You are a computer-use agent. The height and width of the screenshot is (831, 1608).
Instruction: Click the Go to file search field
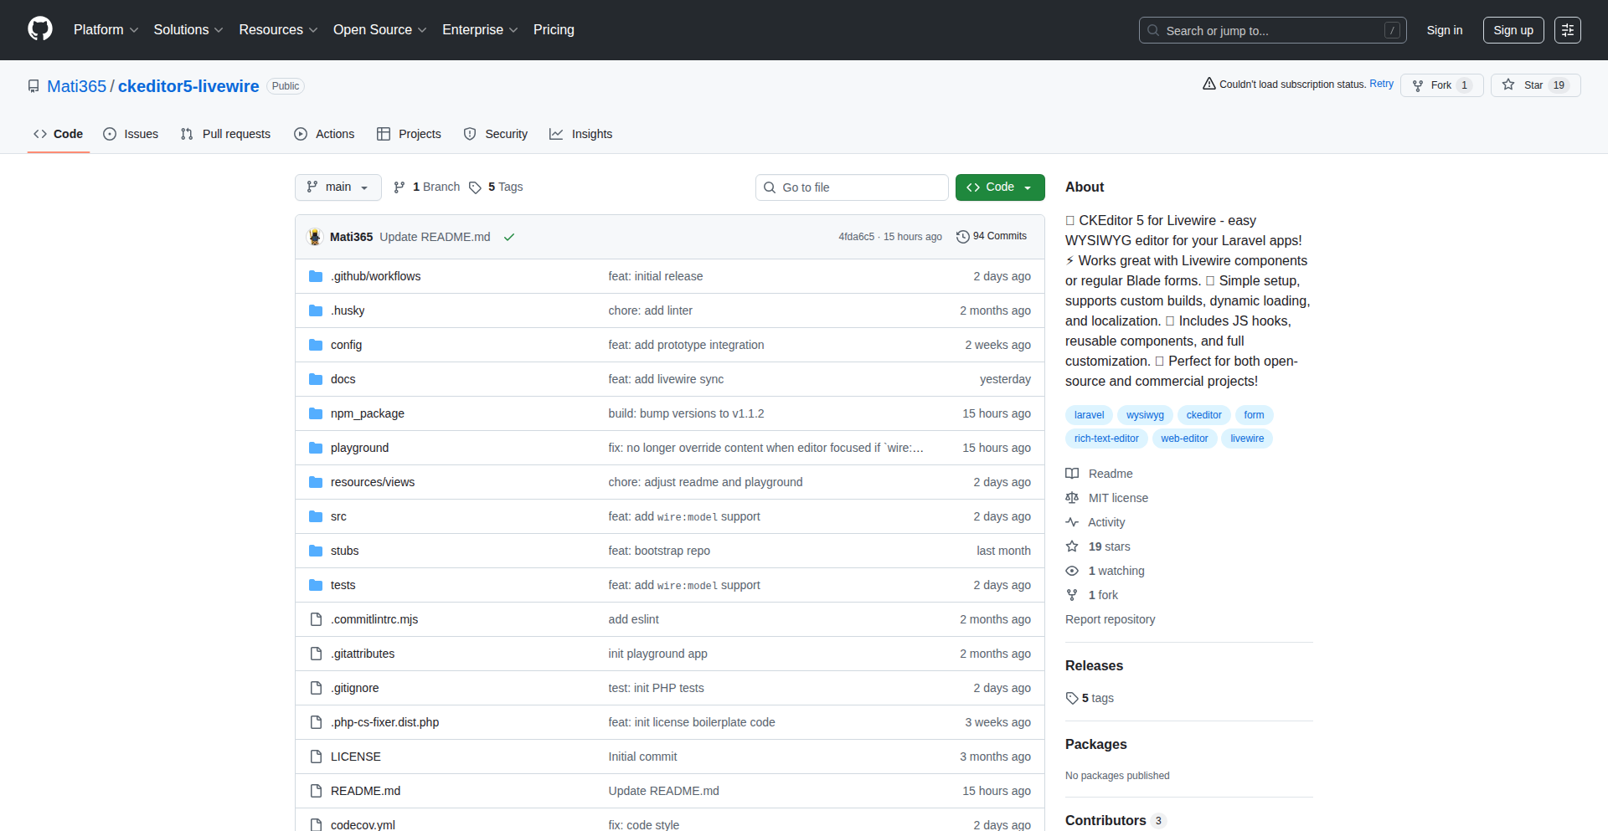coord(852,187)
